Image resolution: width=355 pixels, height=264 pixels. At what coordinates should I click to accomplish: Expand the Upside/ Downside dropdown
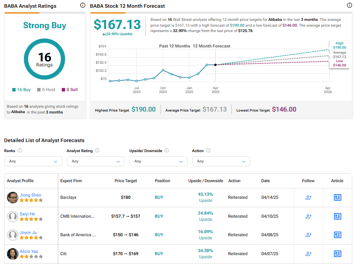click(159, 161)
